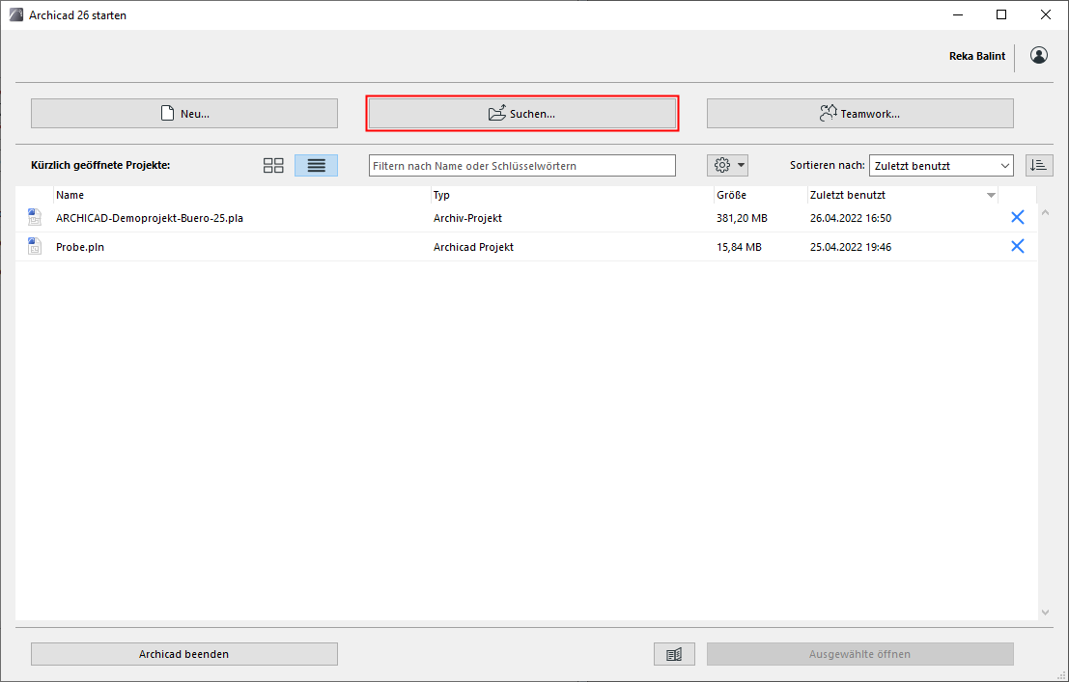Switch to thumbnail grid view
Image resolution: width=1069 pixels, height=682 pixels.
coord(273,166)
